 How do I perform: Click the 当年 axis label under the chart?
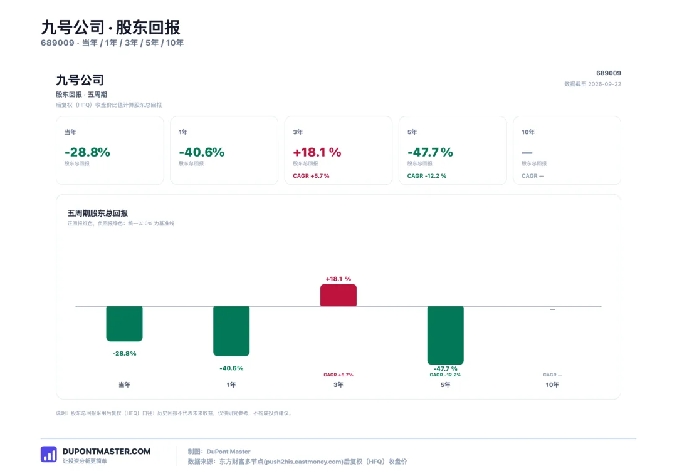pyautogui.click(x=124, y=385)
